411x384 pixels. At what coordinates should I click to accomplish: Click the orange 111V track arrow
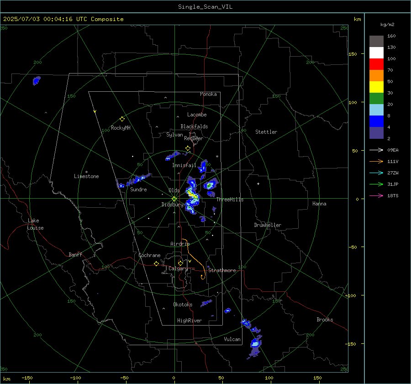coord(376,162)
